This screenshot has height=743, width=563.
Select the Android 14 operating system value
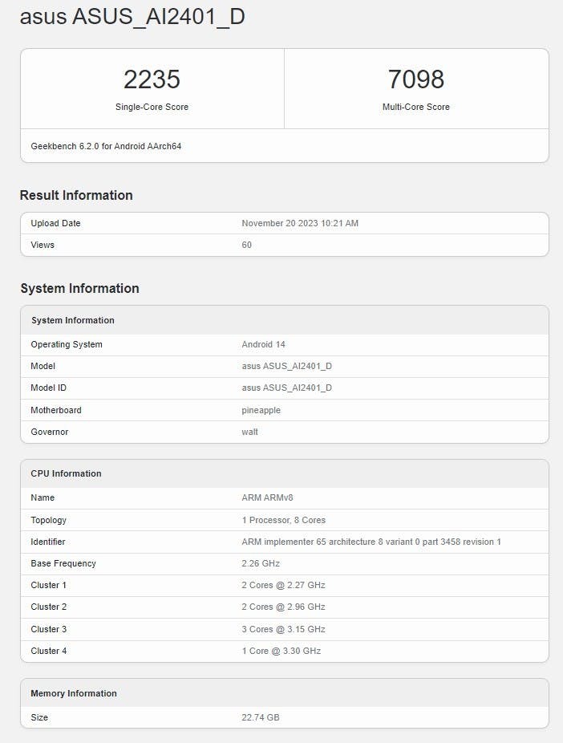pyautogui.click(x=262, y=344)
